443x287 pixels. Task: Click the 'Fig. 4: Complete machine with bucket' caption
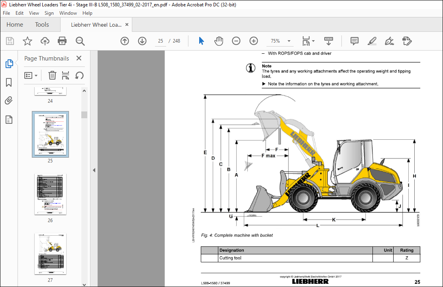[x=237, y=235]
